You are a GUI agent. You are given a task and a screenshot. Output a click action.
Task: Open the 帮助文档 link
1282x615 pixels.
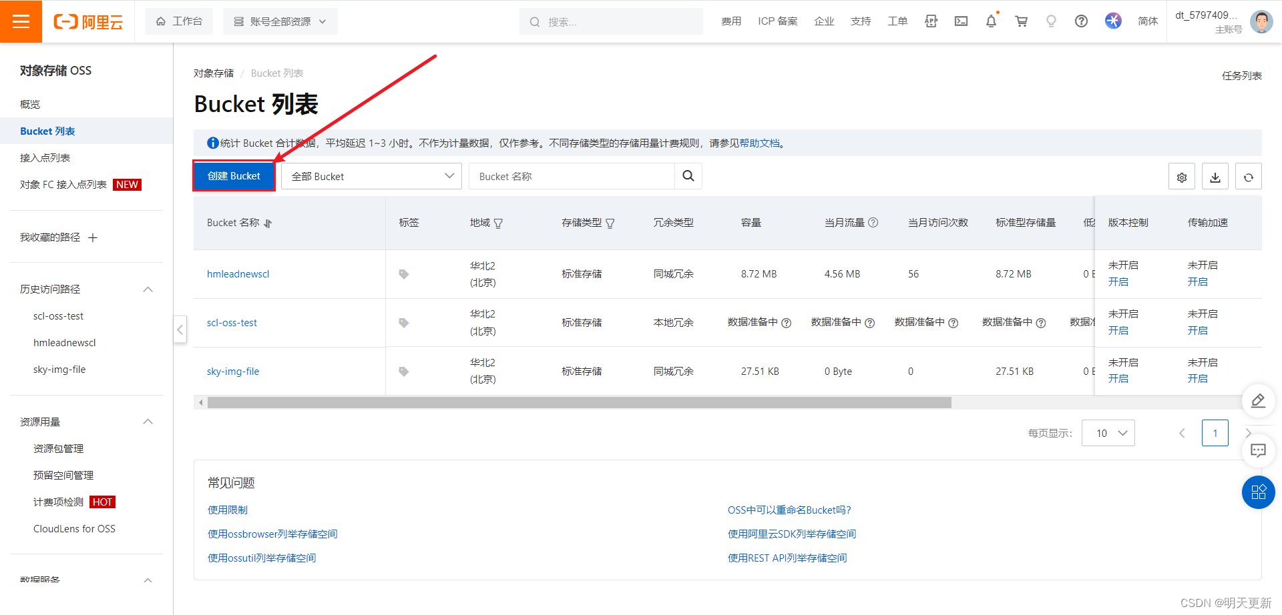759,143
